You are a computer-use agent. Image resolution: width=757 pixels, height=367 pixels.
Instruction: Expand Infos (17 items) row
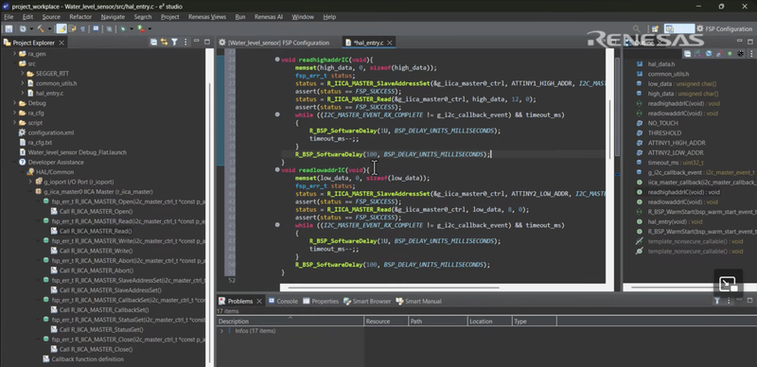221,331
